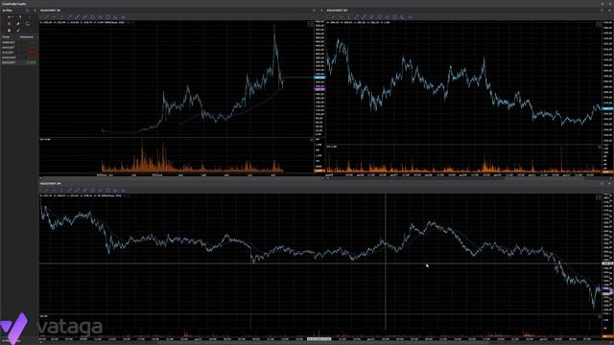Click the green plus add-symbol icon in sidebar
614x345 pixels.
coord(9,17)
